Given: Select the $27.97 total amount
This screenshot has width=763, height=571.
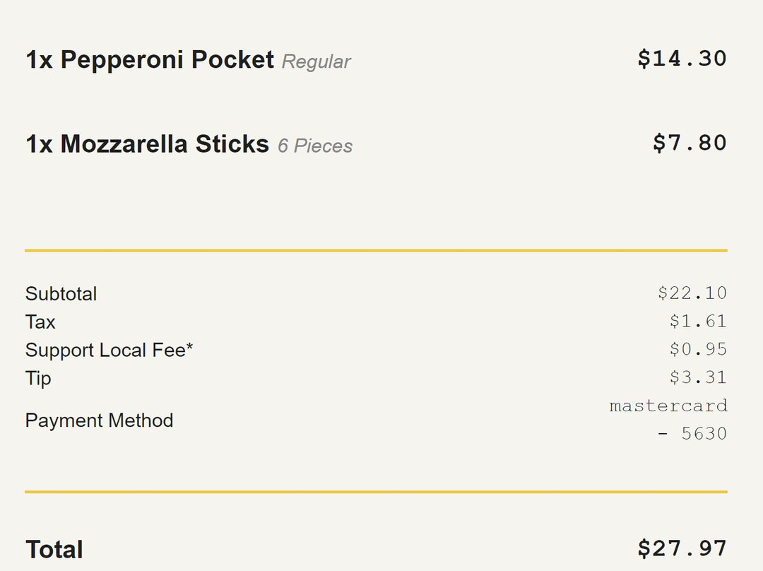Looking at the screenshot, I should pyautogui.click(x=682, y=548).
